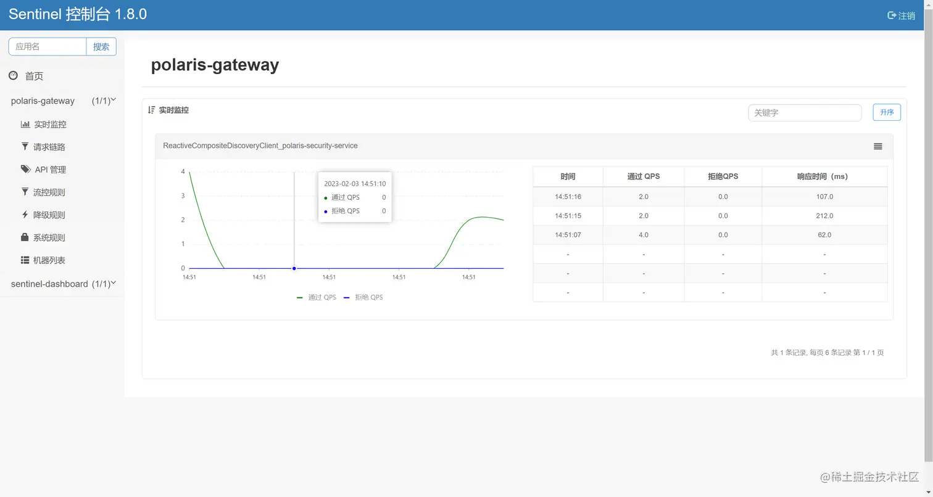Viewport: 933px width, 497px height.
Task: Click Sentinel 控制台 1.8.0 title
Action: pos(78,14)
